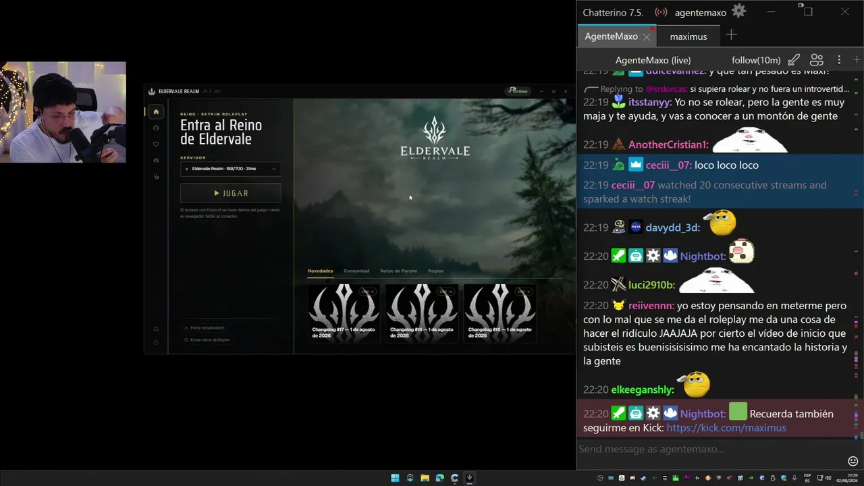Click the AgenteMaxo (live) channel header

[653, 60]
